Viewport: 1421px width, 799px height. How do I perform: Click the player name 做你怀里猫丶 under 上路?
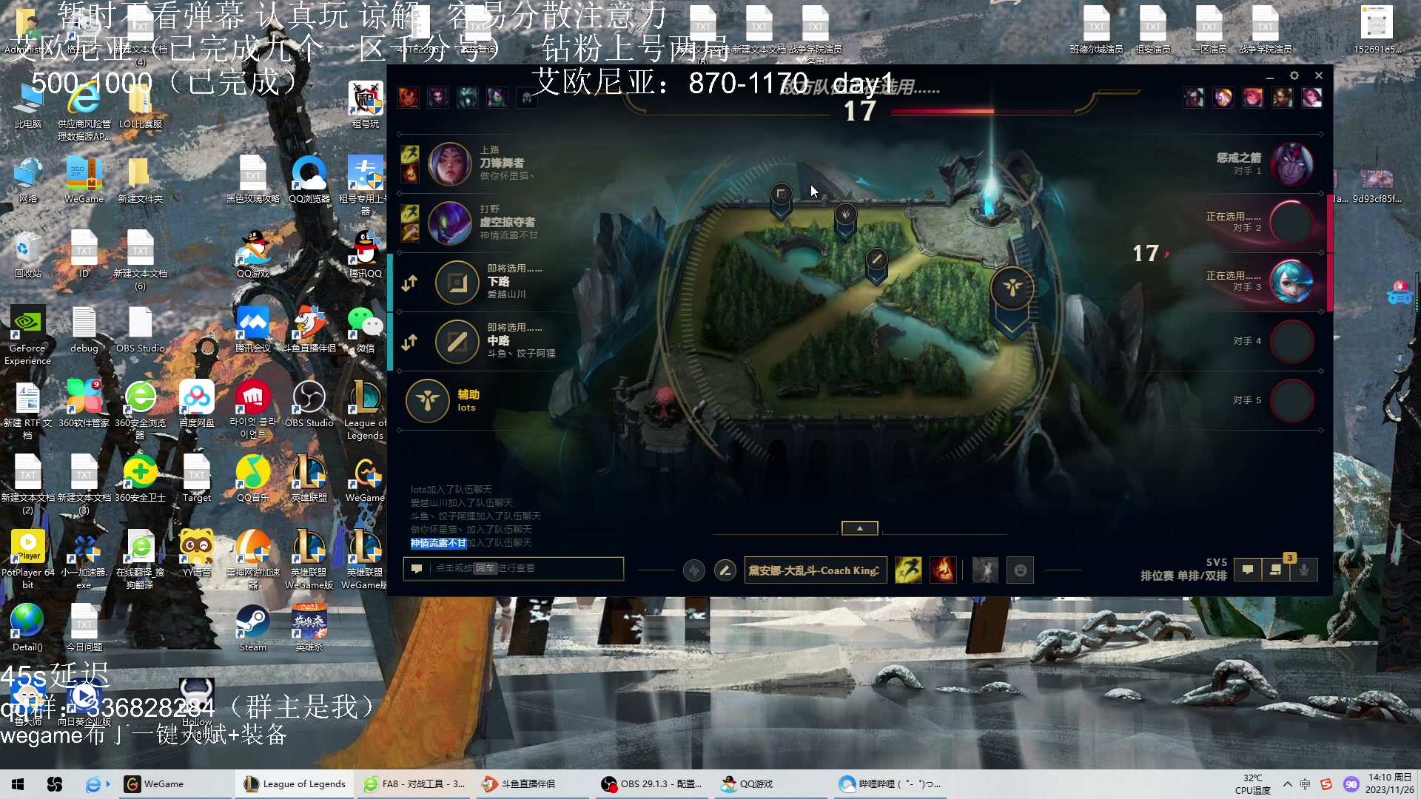tap(507, 176)
